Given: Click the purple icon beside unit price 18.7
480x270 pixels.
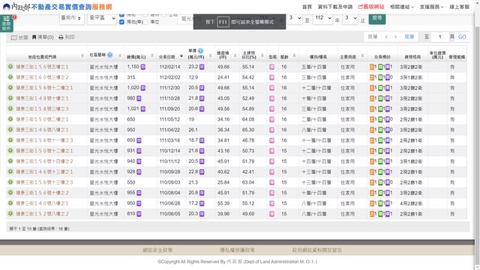Looking at the screenshot, I should (202, 140).
